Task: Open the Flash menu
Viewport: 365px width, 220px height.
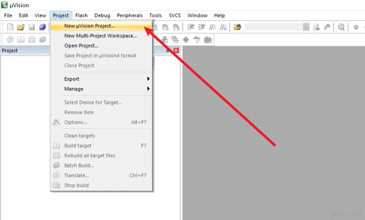Action: click(x=81, y=15)
